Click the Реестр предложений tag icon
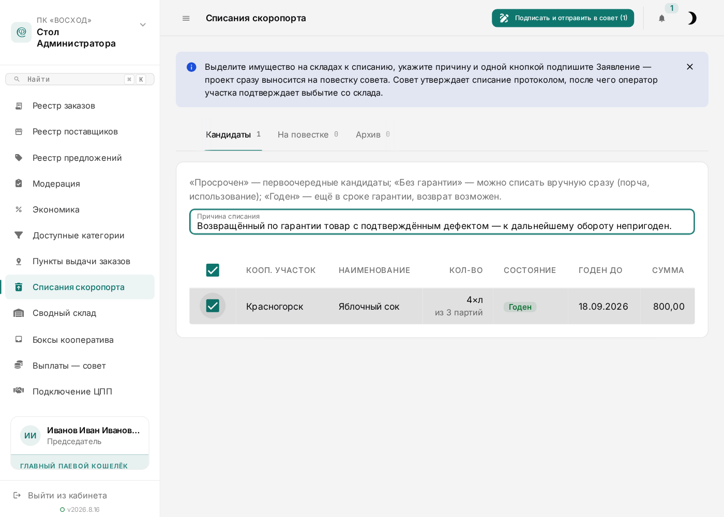 (x=19, y=158)
